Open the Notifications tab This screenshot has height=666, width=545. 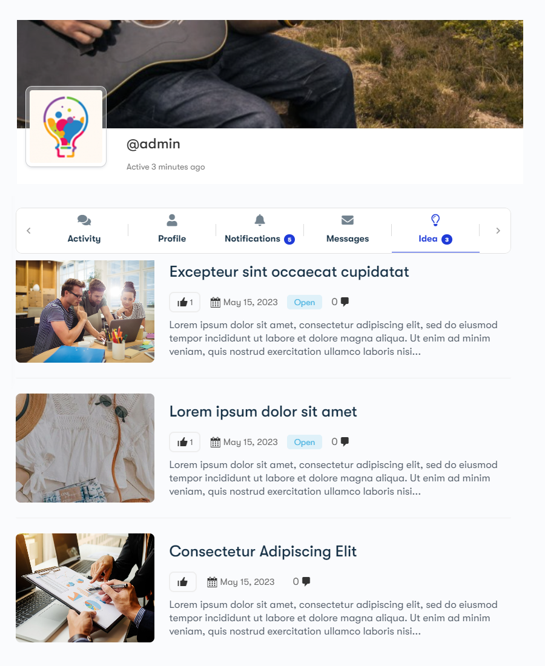(260, 231)
